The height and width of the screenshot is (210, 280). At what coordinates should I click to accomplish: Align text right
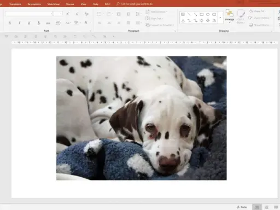pos(119,23)
